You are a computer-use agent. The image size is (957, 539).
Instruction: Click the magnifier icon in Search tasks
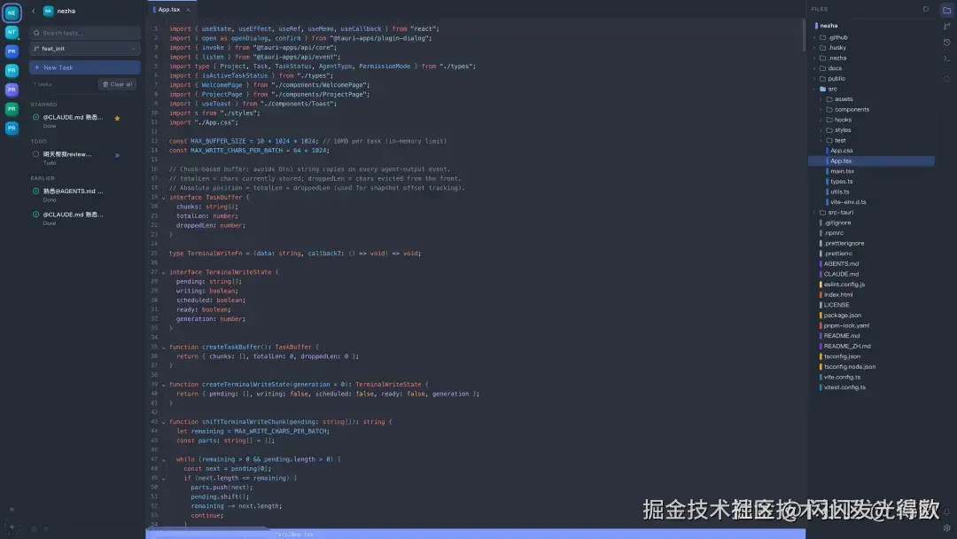pos(36,33)
